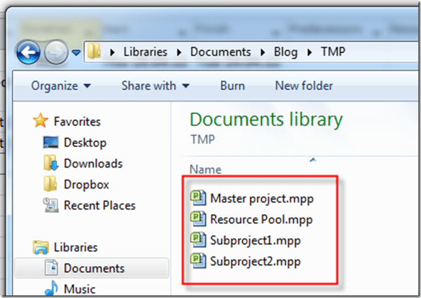The width and height of the screenshot is (421, 298).
Task: Click the Burn toolbar button
Action: click(232, 86)
